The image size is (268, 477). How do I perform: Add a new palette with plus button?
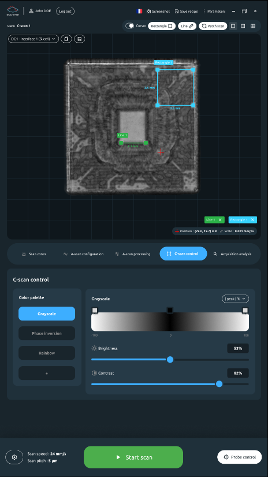(47, 373)
